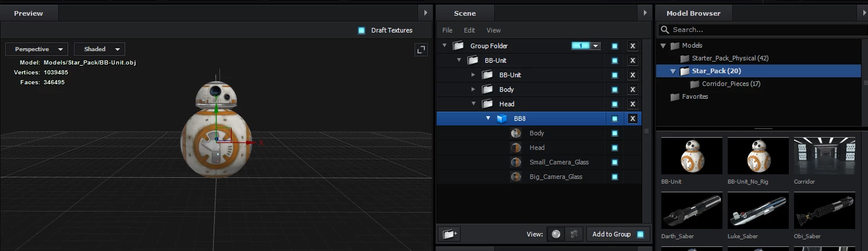Select the Body material sphere icon
Screen dimensions: 868x251
pyautogui.click(x=516, y=133)
